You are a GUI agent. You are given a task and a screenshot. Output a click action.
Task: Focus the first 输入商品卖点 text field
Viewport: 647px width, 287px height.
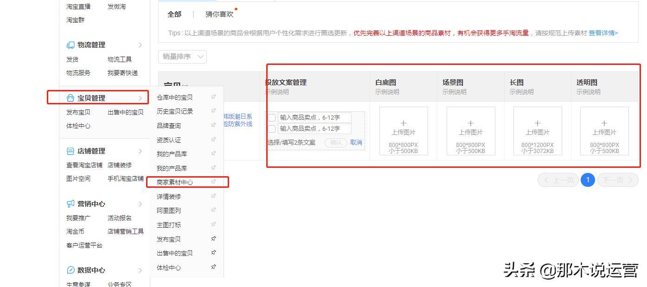tap(314, 118)
